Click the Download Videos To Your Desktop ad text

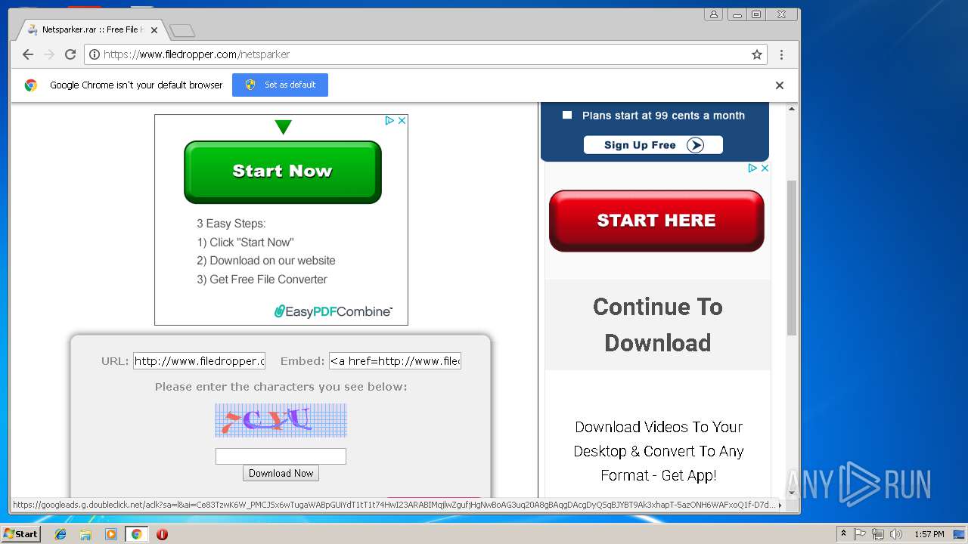coord(658,451)
